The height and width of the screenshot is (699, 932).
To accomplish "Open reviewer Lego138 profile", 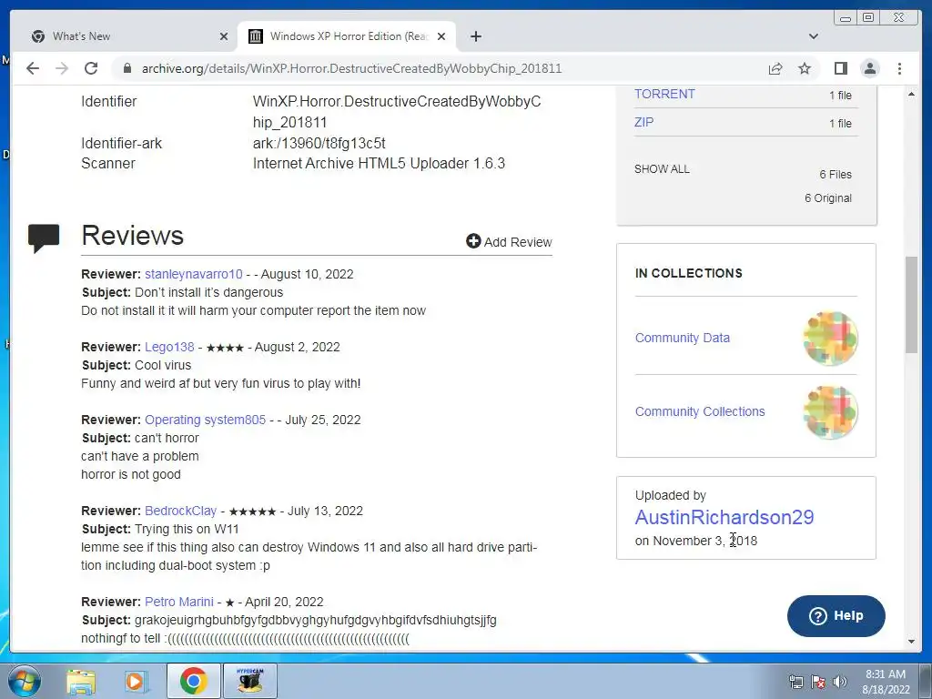I will 169,347.
